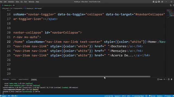This screenshot has height=97, width=174.
Task: Open the File menu
Action: 1,2
